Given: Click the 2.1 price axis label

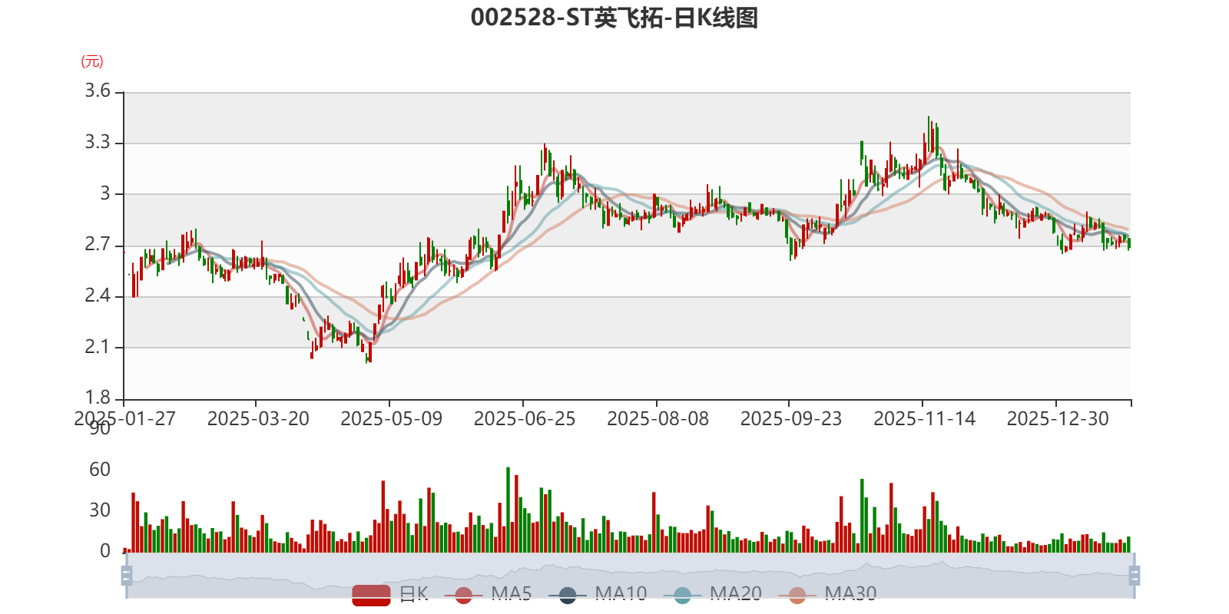Looking at the screenshot, I should pyautogui.click(x=98, y=347).
